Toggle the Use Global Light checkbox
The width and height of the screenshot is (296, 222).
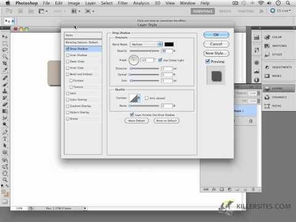160,60
